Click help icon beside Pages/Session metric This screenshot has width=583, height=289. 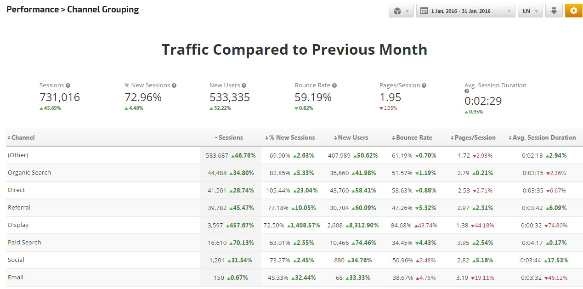(x=424, y=85)
